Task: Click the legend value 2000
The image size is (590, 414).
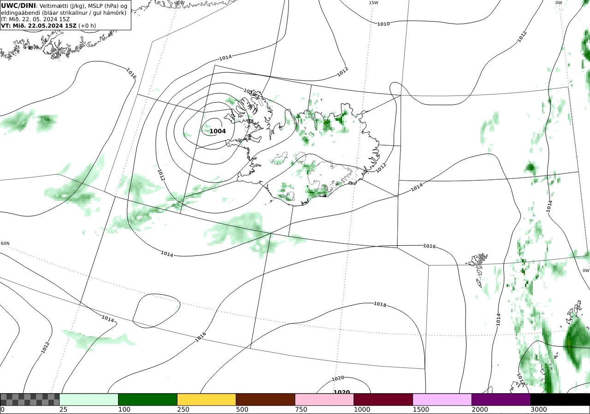Action: (x=480, y=409)
